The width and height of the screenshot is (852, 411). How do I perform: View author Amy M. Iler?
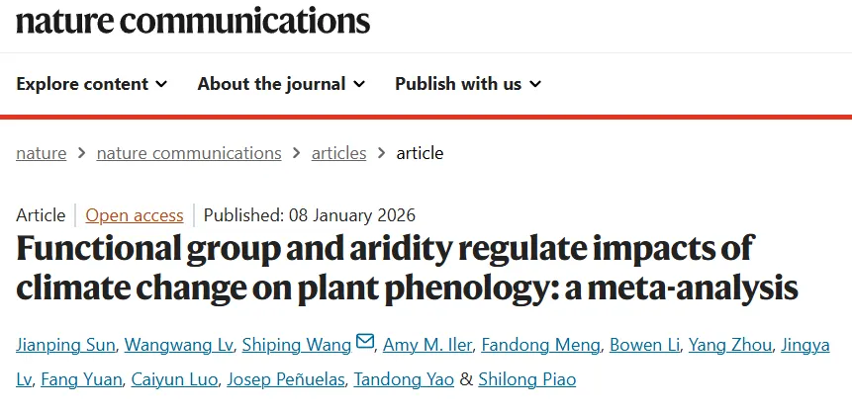click(428, 345)
